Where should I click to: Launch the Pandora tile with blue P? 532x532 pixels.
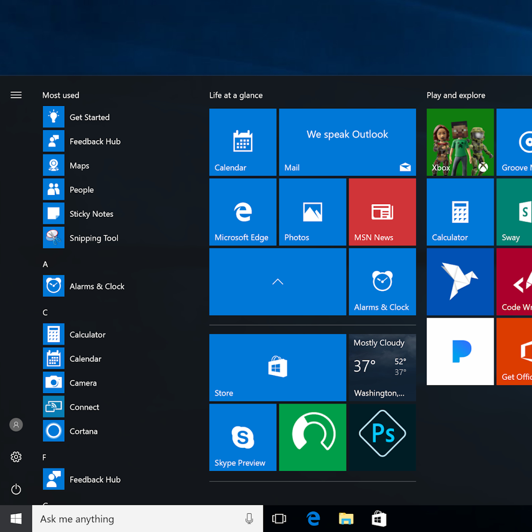pyautogui.click(x=460, y=352)
